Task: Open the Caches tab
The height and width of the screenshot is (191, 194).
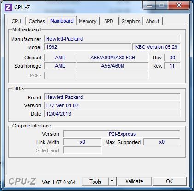Action: click(x=37, y=21)
